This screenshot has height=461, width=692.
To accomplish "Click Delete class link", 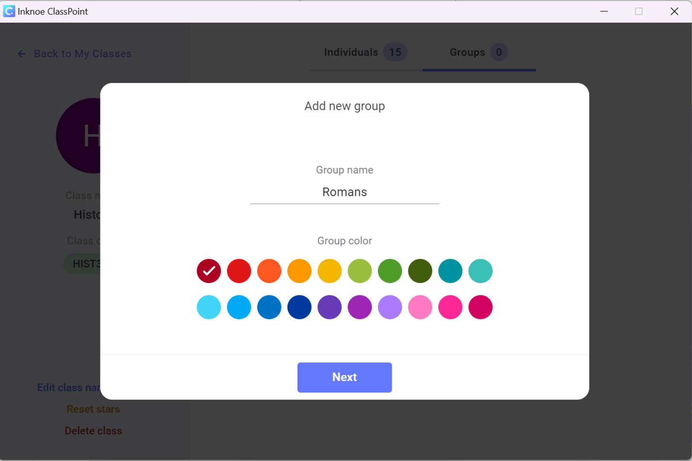I will pyautogui.click(x=93, y=431).
